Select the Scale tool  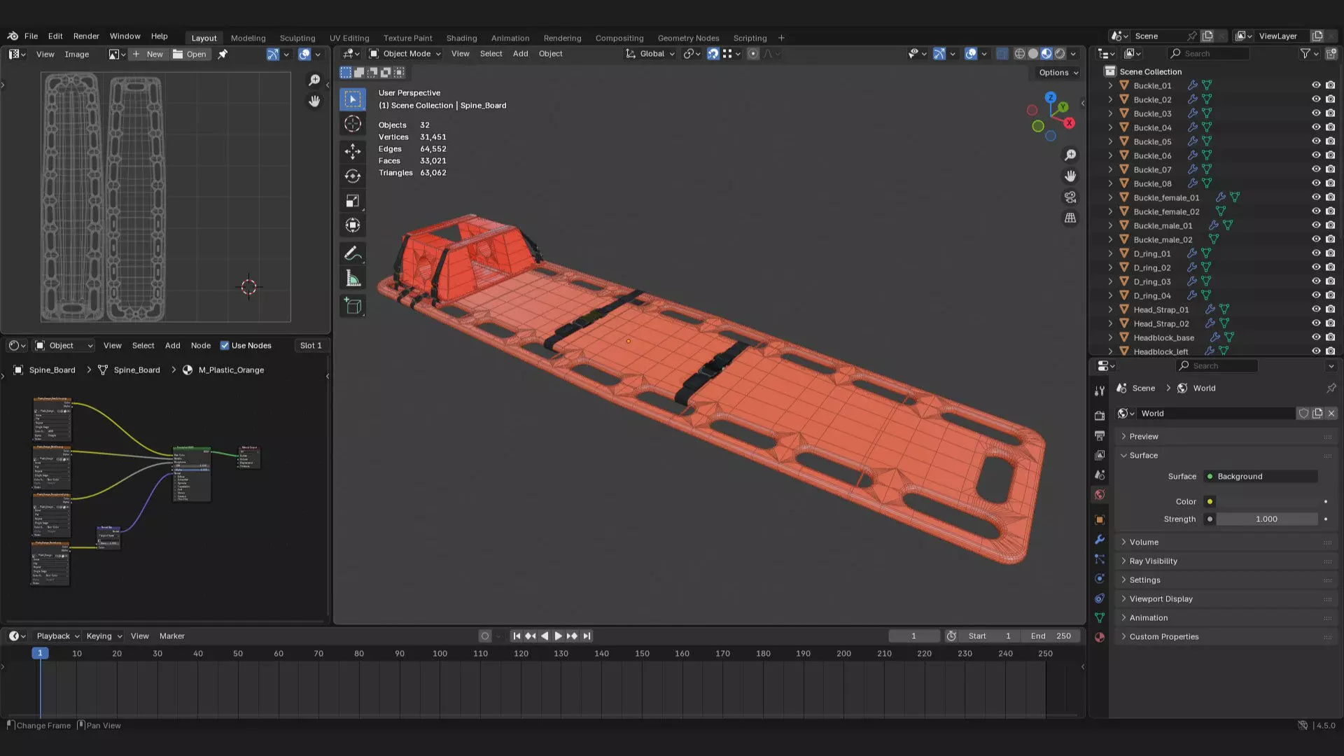[353, 201]
